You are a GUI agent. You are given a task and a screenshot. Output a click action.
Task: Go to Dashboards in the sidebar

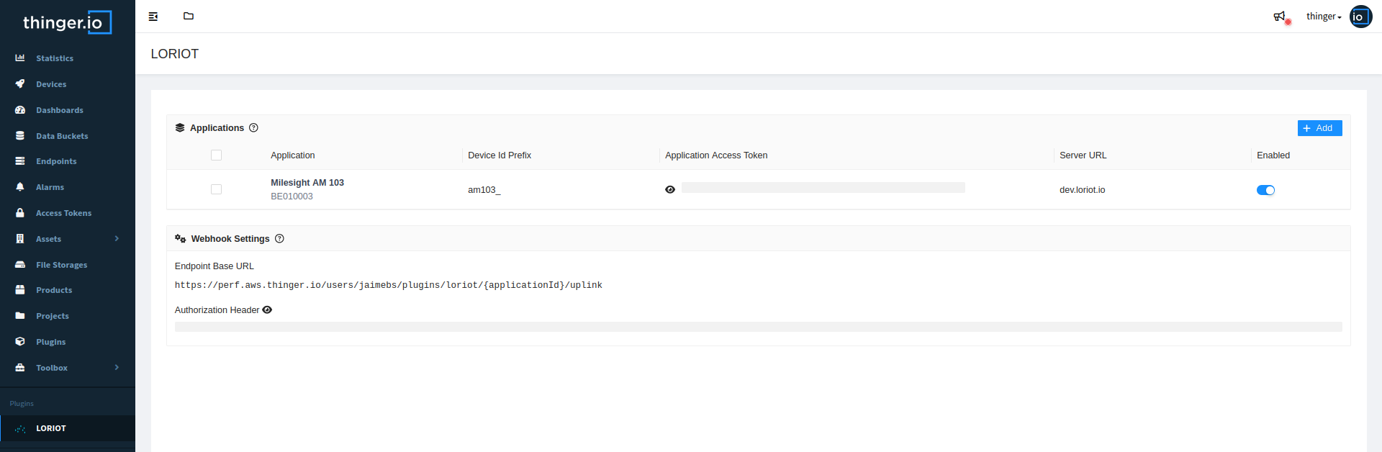click(x=59, y=110)
